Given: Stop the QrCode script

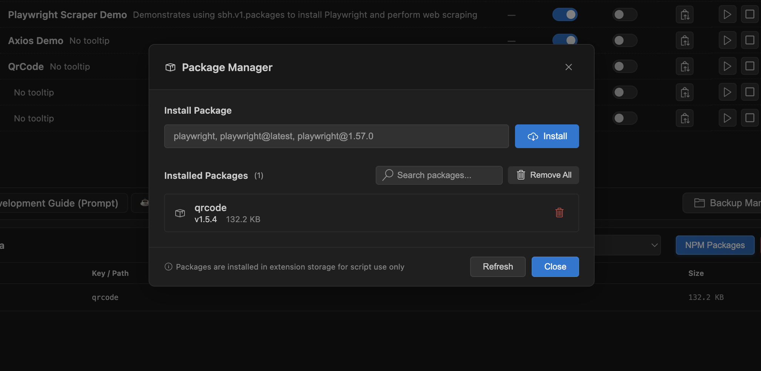Looking at the screenshot, I should [x=750, y=66].
